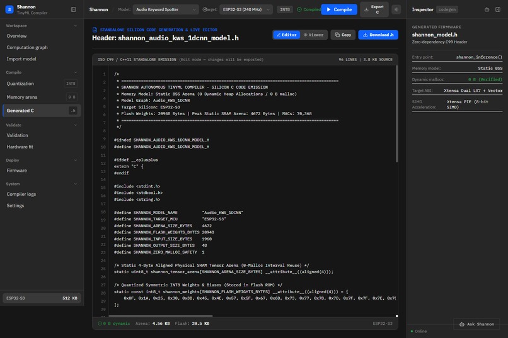This screenshot has width=508, height=338.
Task: Click the horizontal scrollbar of code editor
Action: [x=161, y=316]
